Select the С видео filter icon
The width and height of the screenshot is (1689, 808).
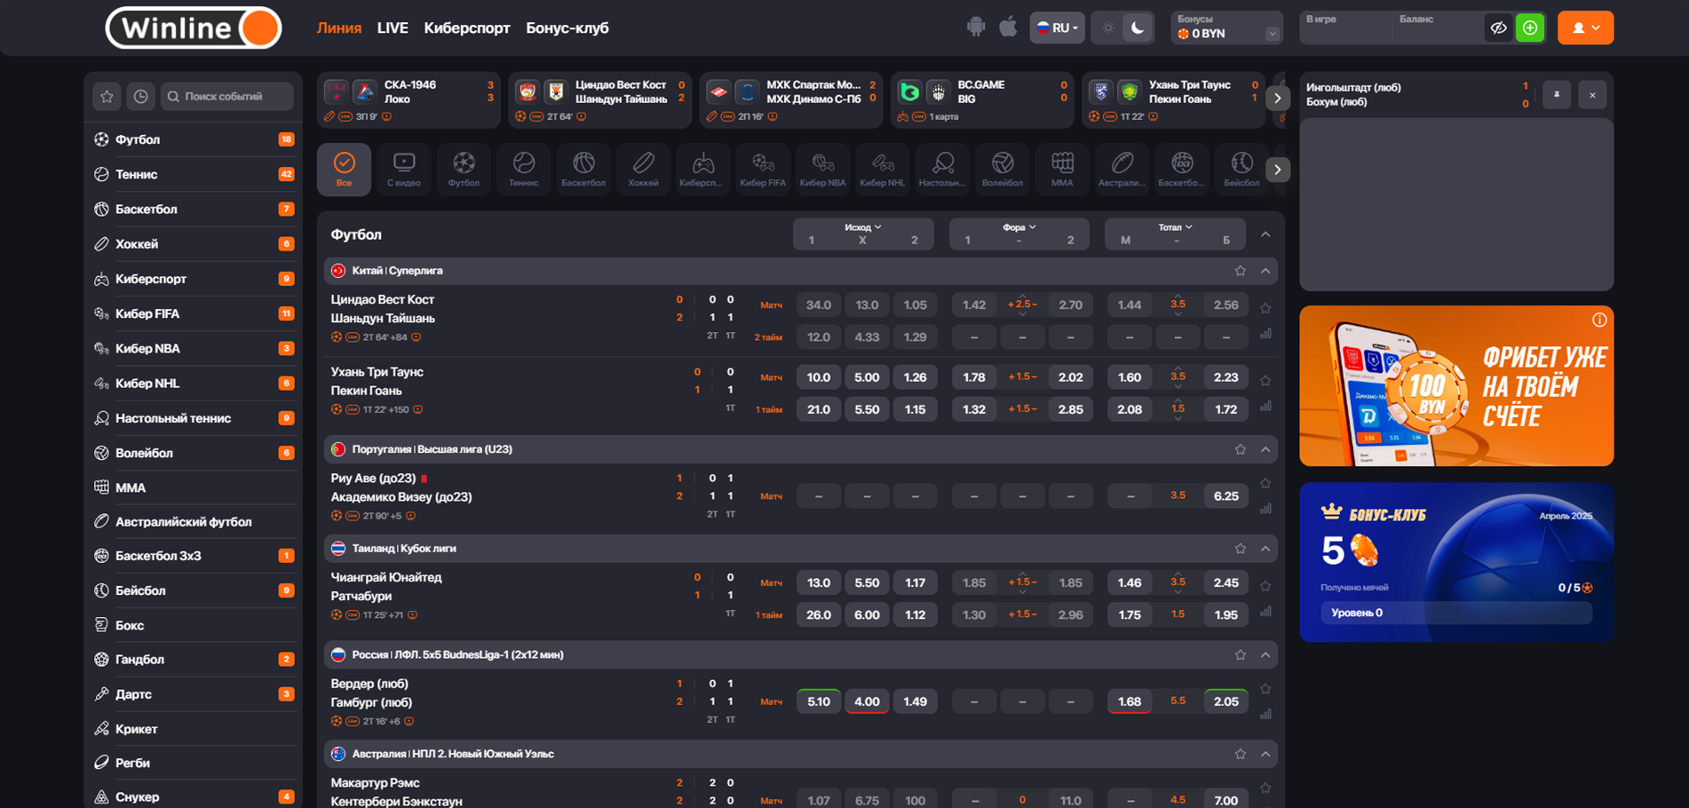click(x=404, y=169)
